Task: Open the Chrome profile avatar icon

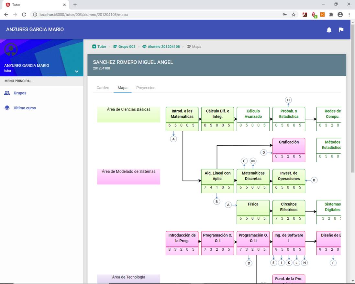Action: [340, 15]
